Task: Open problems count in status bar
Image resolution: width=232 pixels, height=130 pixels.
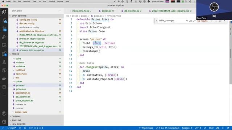Action: pyautogui.click(x=36, y=128)
